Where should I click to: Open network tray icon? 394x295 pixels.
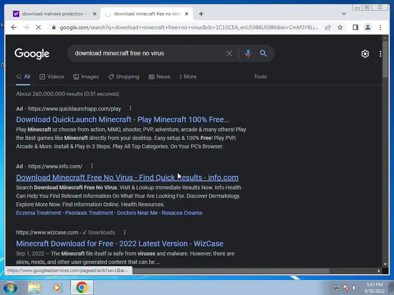pos(336,288)
